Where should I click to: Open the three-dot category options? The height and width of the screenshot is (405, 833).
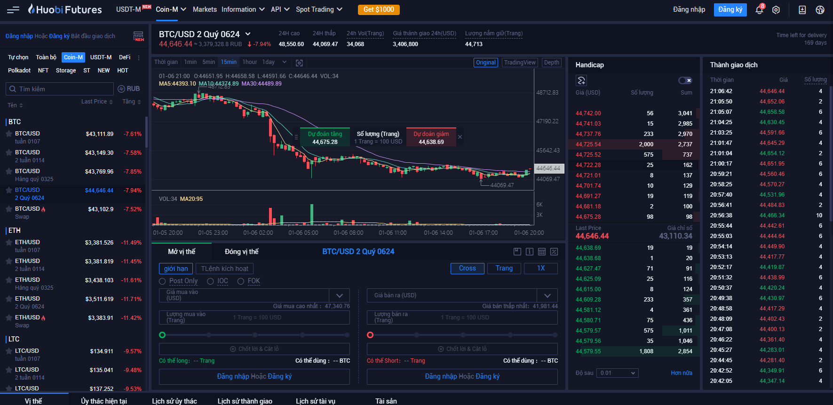[x=139, y=57]
